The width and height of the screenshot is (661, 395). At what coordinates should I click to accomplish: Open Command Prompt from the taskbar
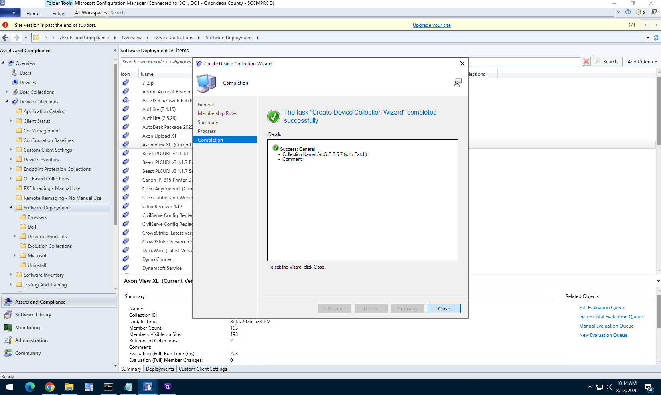click(109, 387)
